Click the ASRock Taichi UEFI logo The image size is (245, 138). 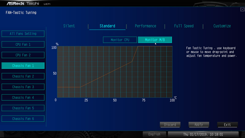click(x=28, y=3)
